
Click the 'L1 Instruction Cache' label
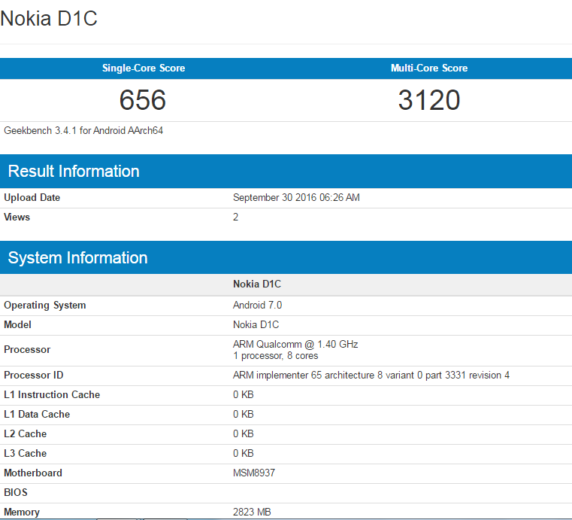[52, 395]
